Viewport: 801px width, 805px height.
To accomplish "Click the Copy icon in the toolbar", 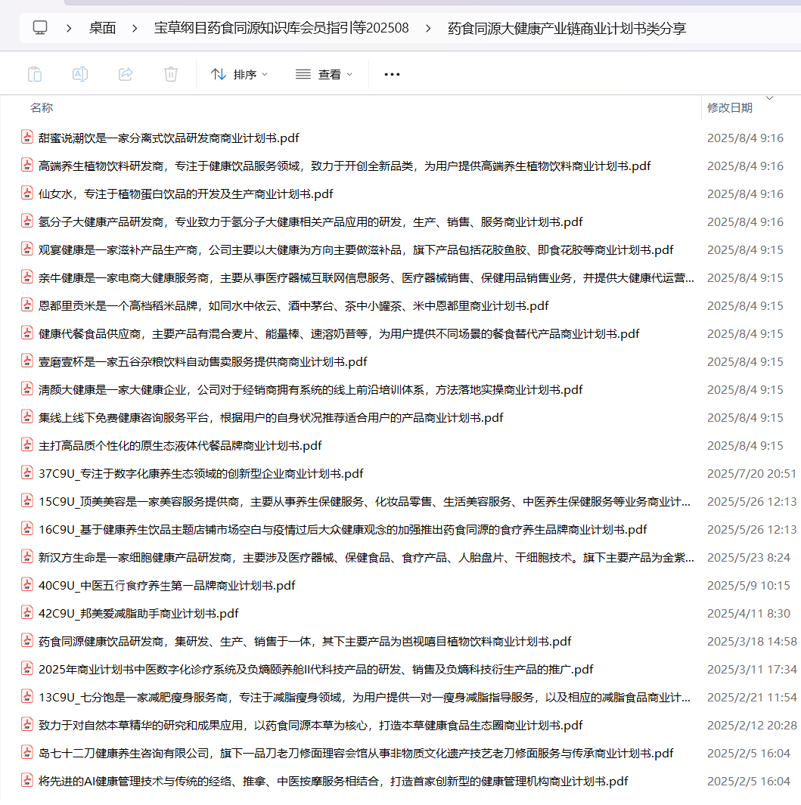I will point(35,73).
